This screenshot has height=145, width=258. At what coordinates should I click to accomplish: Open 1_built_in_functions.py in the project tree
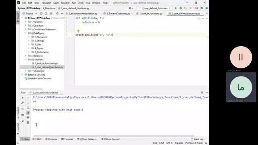(46, 63)
